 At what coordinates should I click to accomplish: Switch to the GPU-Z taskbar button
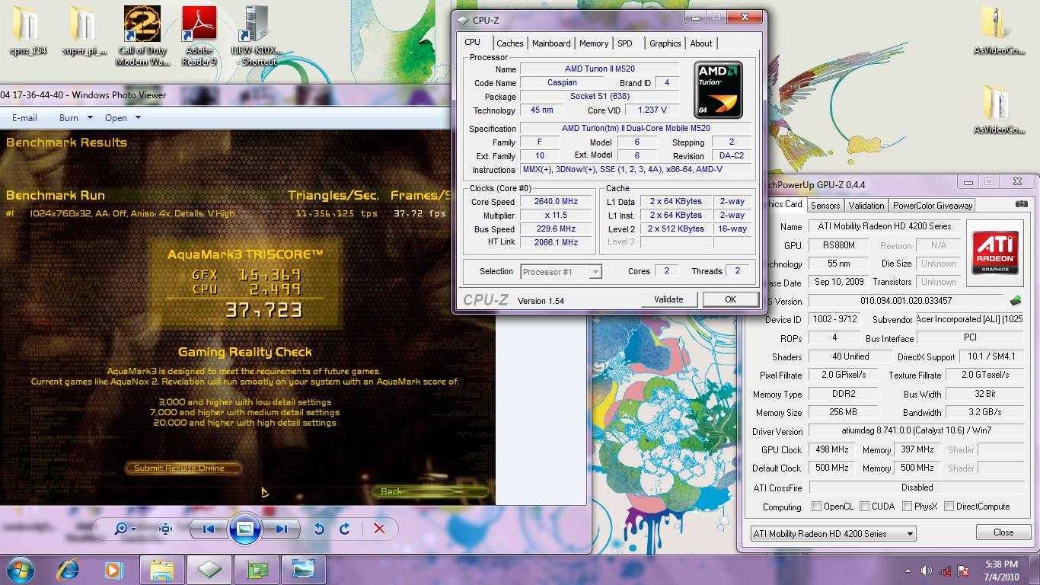(257, 570)
